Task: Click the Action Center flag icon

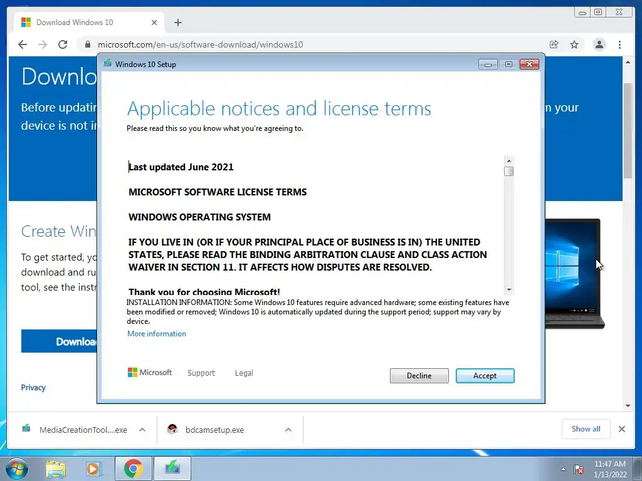Action: (579, 469)
